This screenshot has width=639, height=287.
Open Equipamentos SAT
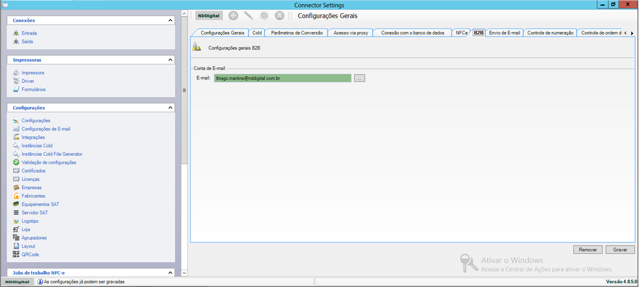click(x=40, y=204)
